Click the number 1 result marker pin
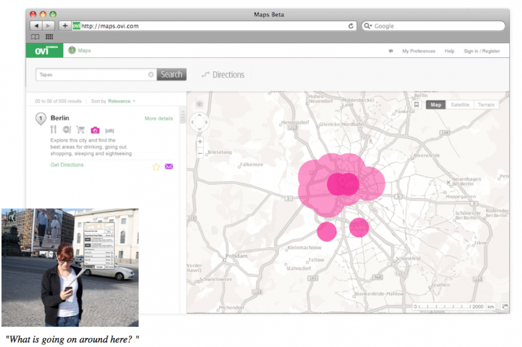Screen dimensions: 522x347 point(41,119)
